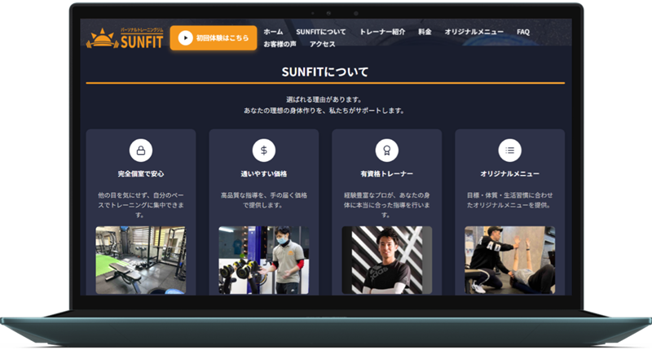Open SUNFITについて nav link

coord(321,32)
